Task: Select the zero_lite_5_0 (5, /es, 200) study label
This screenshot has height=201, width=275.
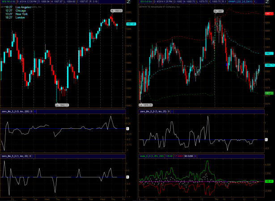Action: tap(16, 111)
